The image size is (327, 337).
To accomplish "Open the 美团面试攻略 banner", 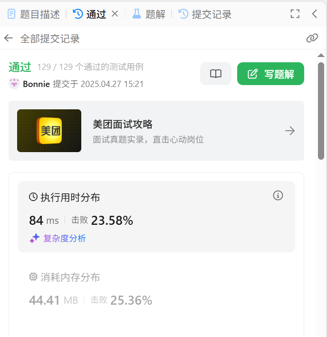I will pos(156,131).
